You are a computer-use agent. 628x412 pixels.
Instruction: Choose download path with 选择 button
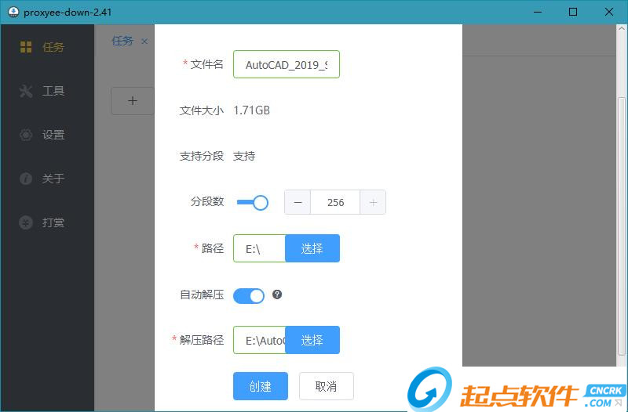[x=312, y=248]
